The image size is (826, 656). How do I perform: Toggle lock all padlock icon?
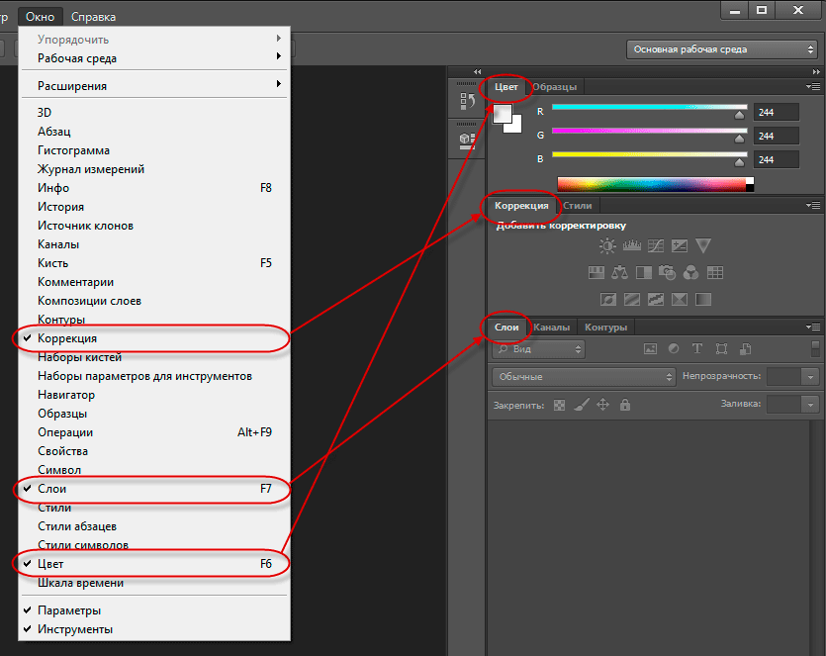tap(625, 405)
